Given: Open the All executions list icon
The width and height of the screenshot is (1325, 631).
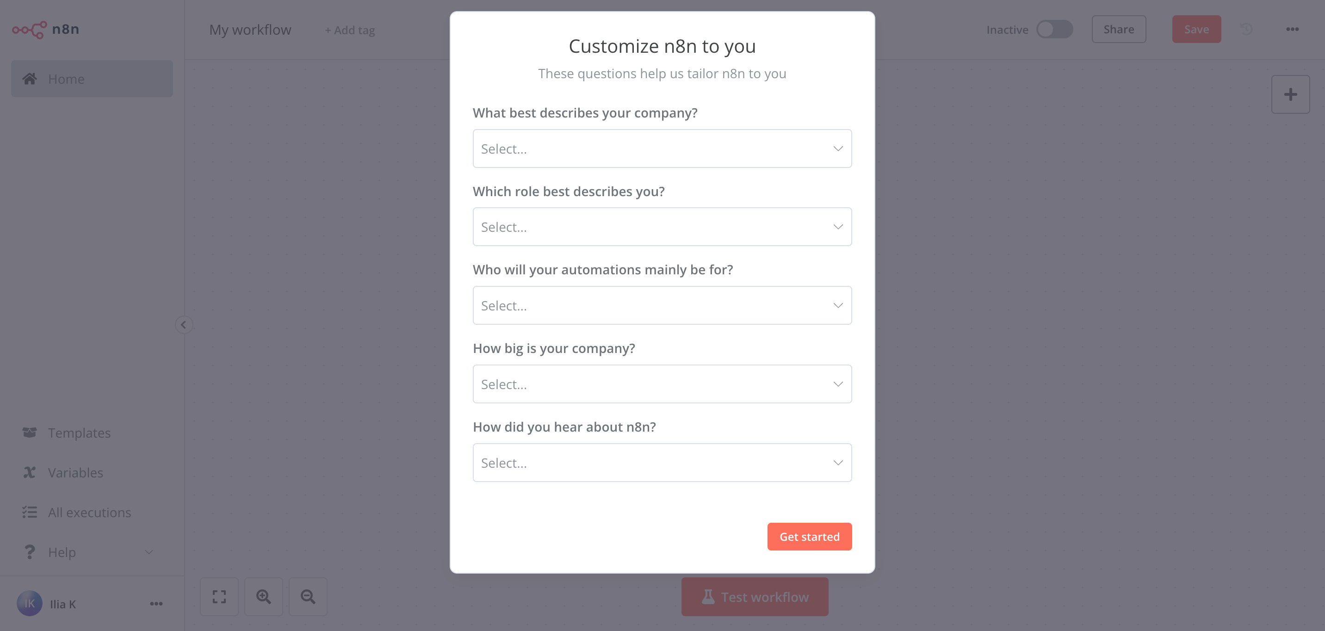Looking at the screenshot, I should [29, 512].
